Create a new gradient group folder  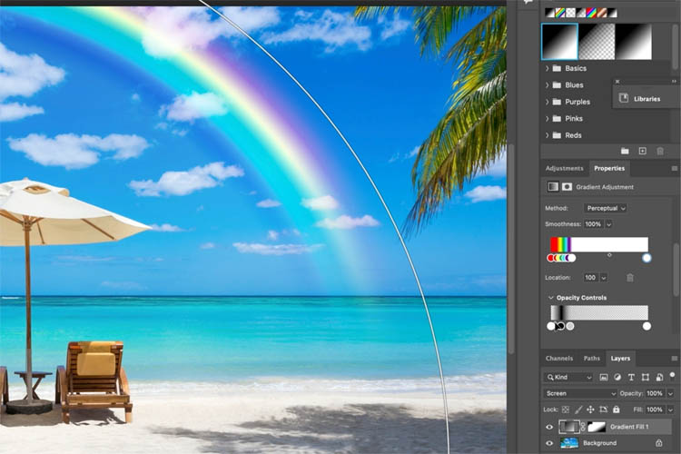(x=625, y=151)
